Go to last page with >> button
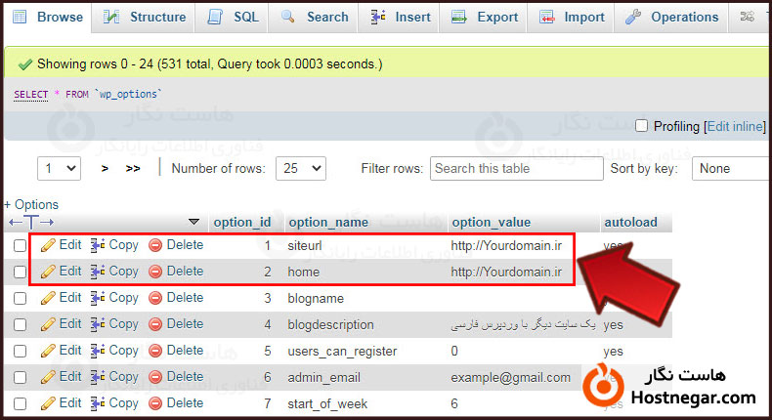Viewport: 772px width, 420px height. (134, 168)
